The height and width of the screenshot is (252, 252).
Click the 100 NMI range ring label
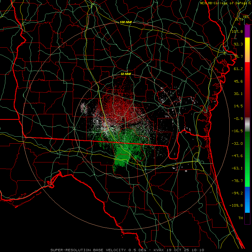pyautogui.click(x=126, y=22)
